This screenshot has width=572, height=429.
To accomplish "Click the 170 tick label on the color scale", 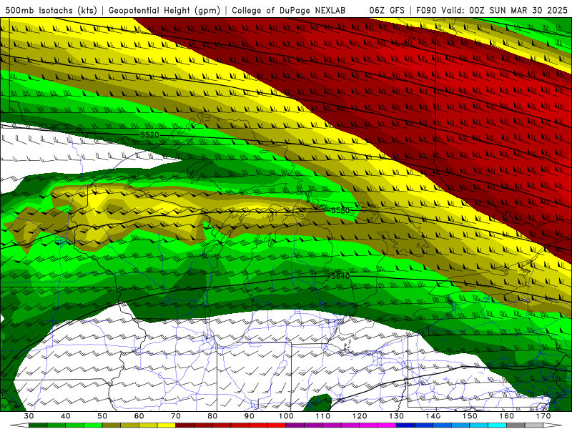I will 543,416.
